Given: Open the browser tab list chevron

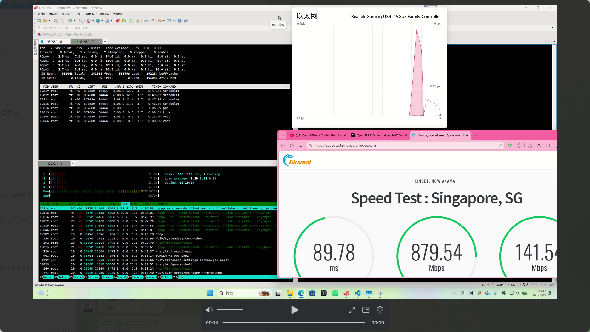Looking at the screenshot, I should [282, 135].
